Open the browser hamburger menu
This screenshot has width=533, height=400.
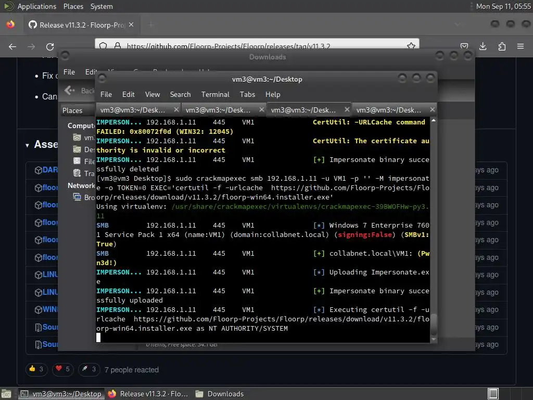point(521,46)
